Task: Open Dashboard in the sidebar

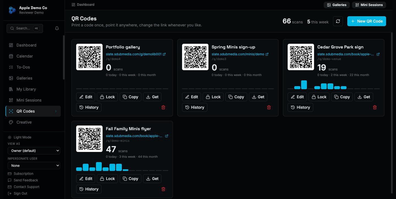Action: coord(33,45)
